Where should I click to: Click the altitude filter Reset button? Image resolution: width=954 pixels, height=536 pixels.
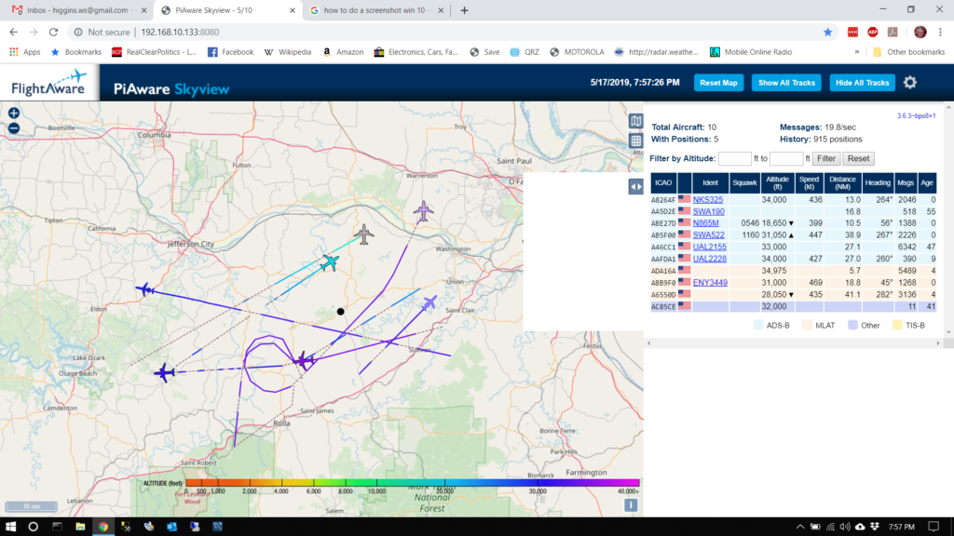pos(858,158)
